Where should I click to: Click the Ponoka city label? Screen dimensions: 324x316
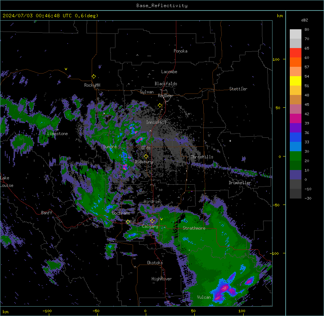[180, 51]
